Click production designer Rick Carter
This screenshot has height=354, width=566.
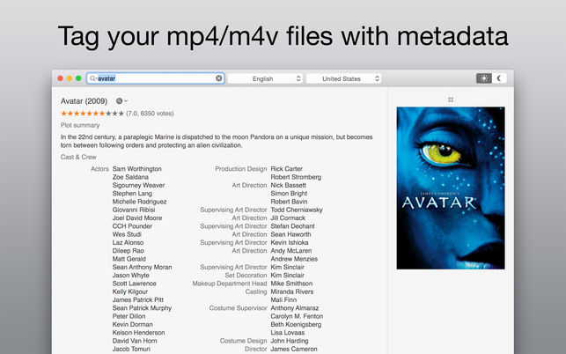point(287,169)
